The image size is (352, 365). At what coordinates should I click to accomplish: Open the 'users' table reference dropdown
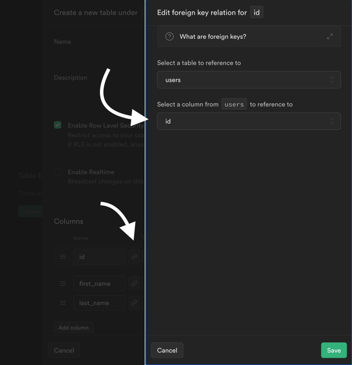tap(249, 80)
